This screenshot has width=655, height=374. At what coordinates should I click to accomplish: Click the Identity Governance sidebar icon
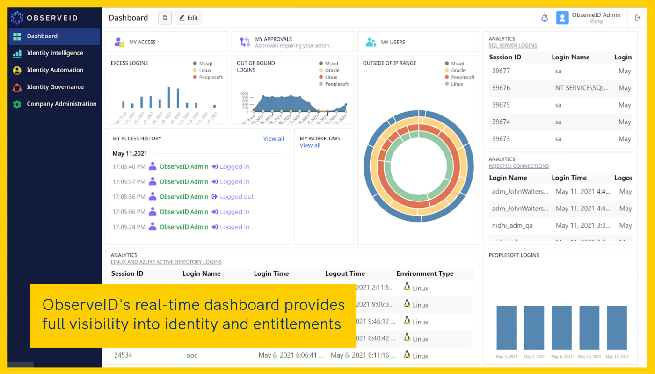point(17,87)
